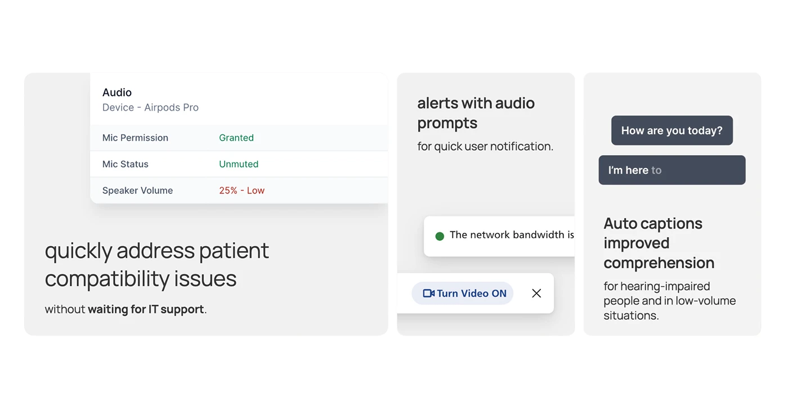Screen dimensions: 788x398
Task: Click the alerts with audio prompts heading
Action: [476, 113]
